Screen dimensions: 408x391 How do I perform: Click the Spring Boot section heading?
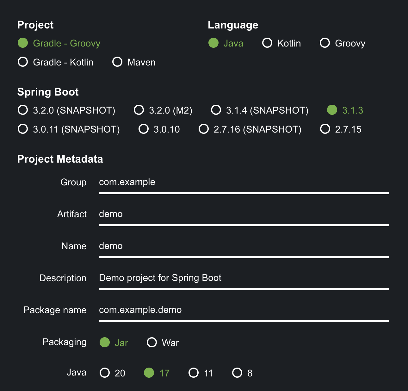[48, 92]
